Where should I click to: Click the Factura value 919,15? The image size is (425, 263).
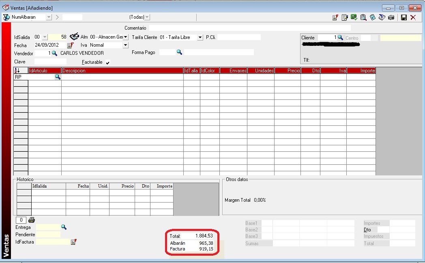[206, 249]
